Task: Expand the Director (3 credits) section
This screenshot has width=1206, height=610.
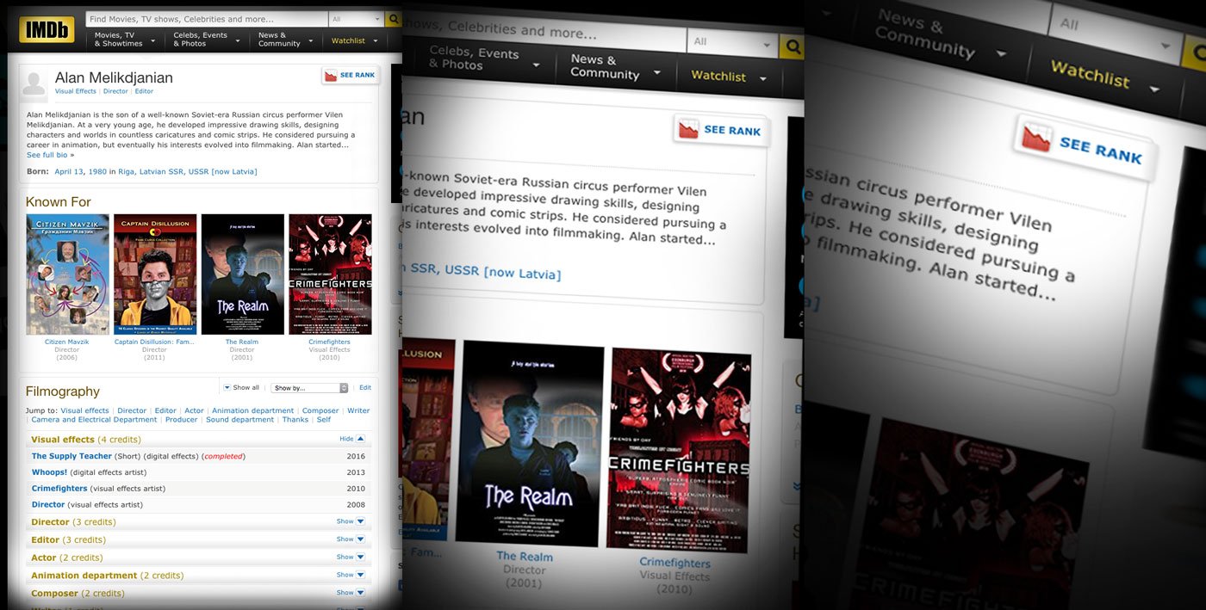Action: (x=351, y=521)
